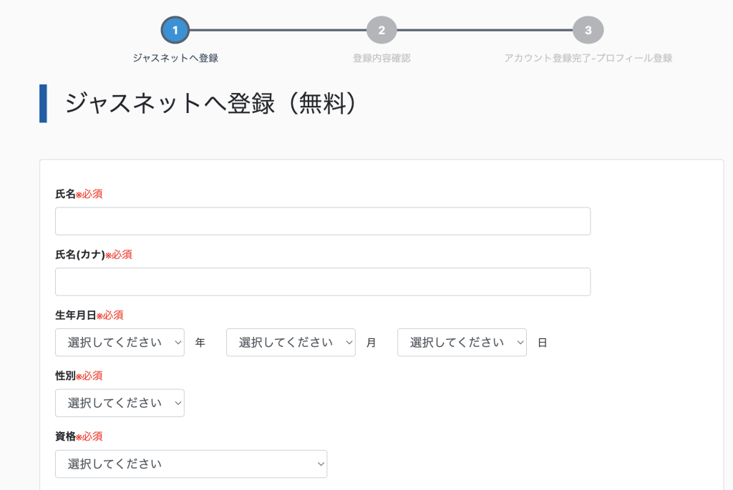The height and width of the screenshot is (490, 733).
Task: Select the アカウント登録完了-プロフィール登録 step label
Action: [x=588, y=58]
